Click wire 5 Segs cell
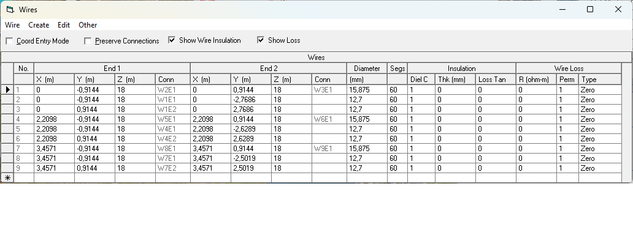 (397, 128)
